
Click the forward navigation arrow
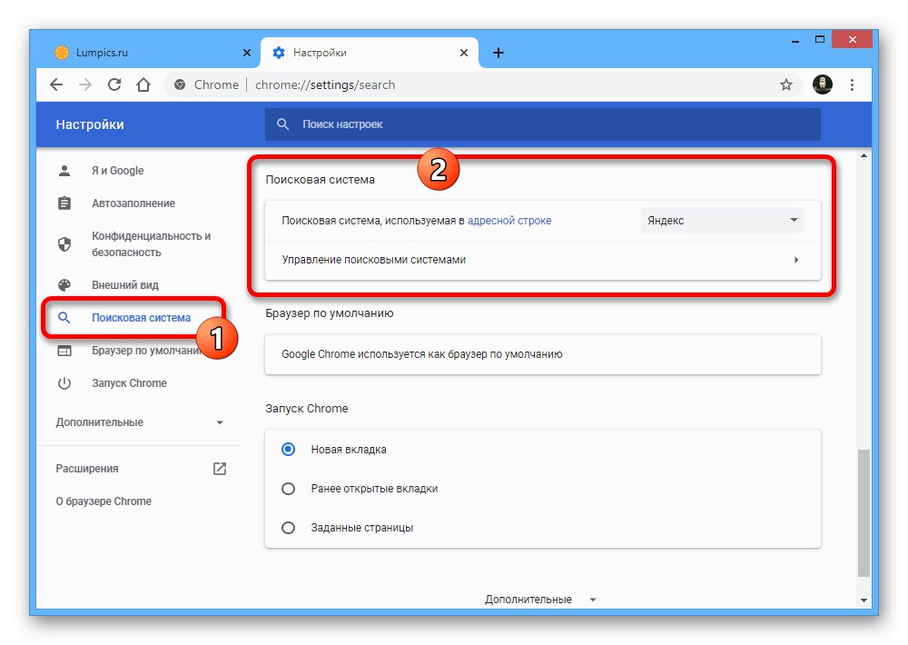point(85,85)
